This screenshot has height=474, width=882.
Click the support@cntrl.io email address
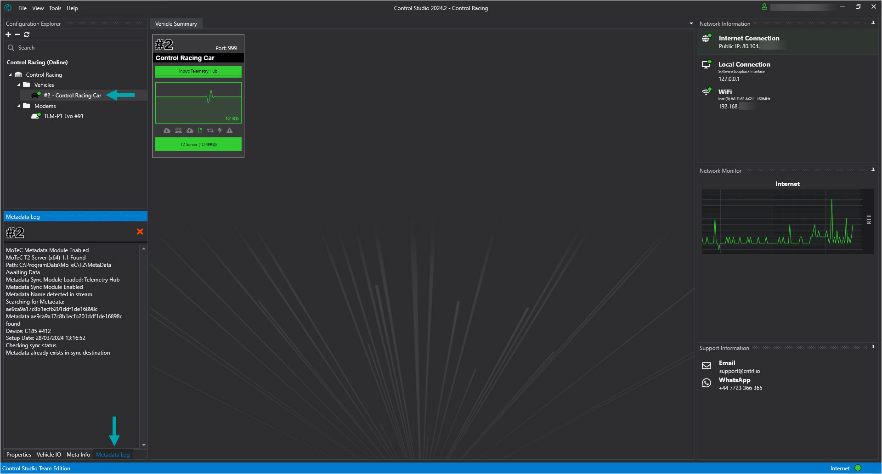(740, 371)
